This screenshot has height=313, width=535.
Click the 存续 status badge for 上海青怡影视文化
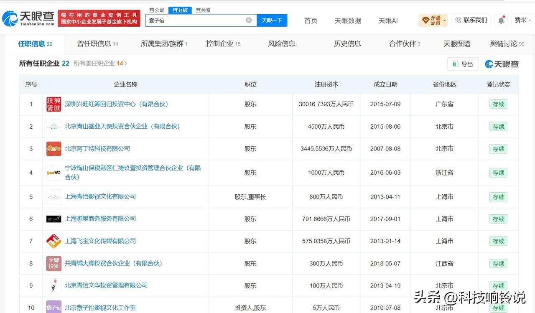tap(498, 197)
